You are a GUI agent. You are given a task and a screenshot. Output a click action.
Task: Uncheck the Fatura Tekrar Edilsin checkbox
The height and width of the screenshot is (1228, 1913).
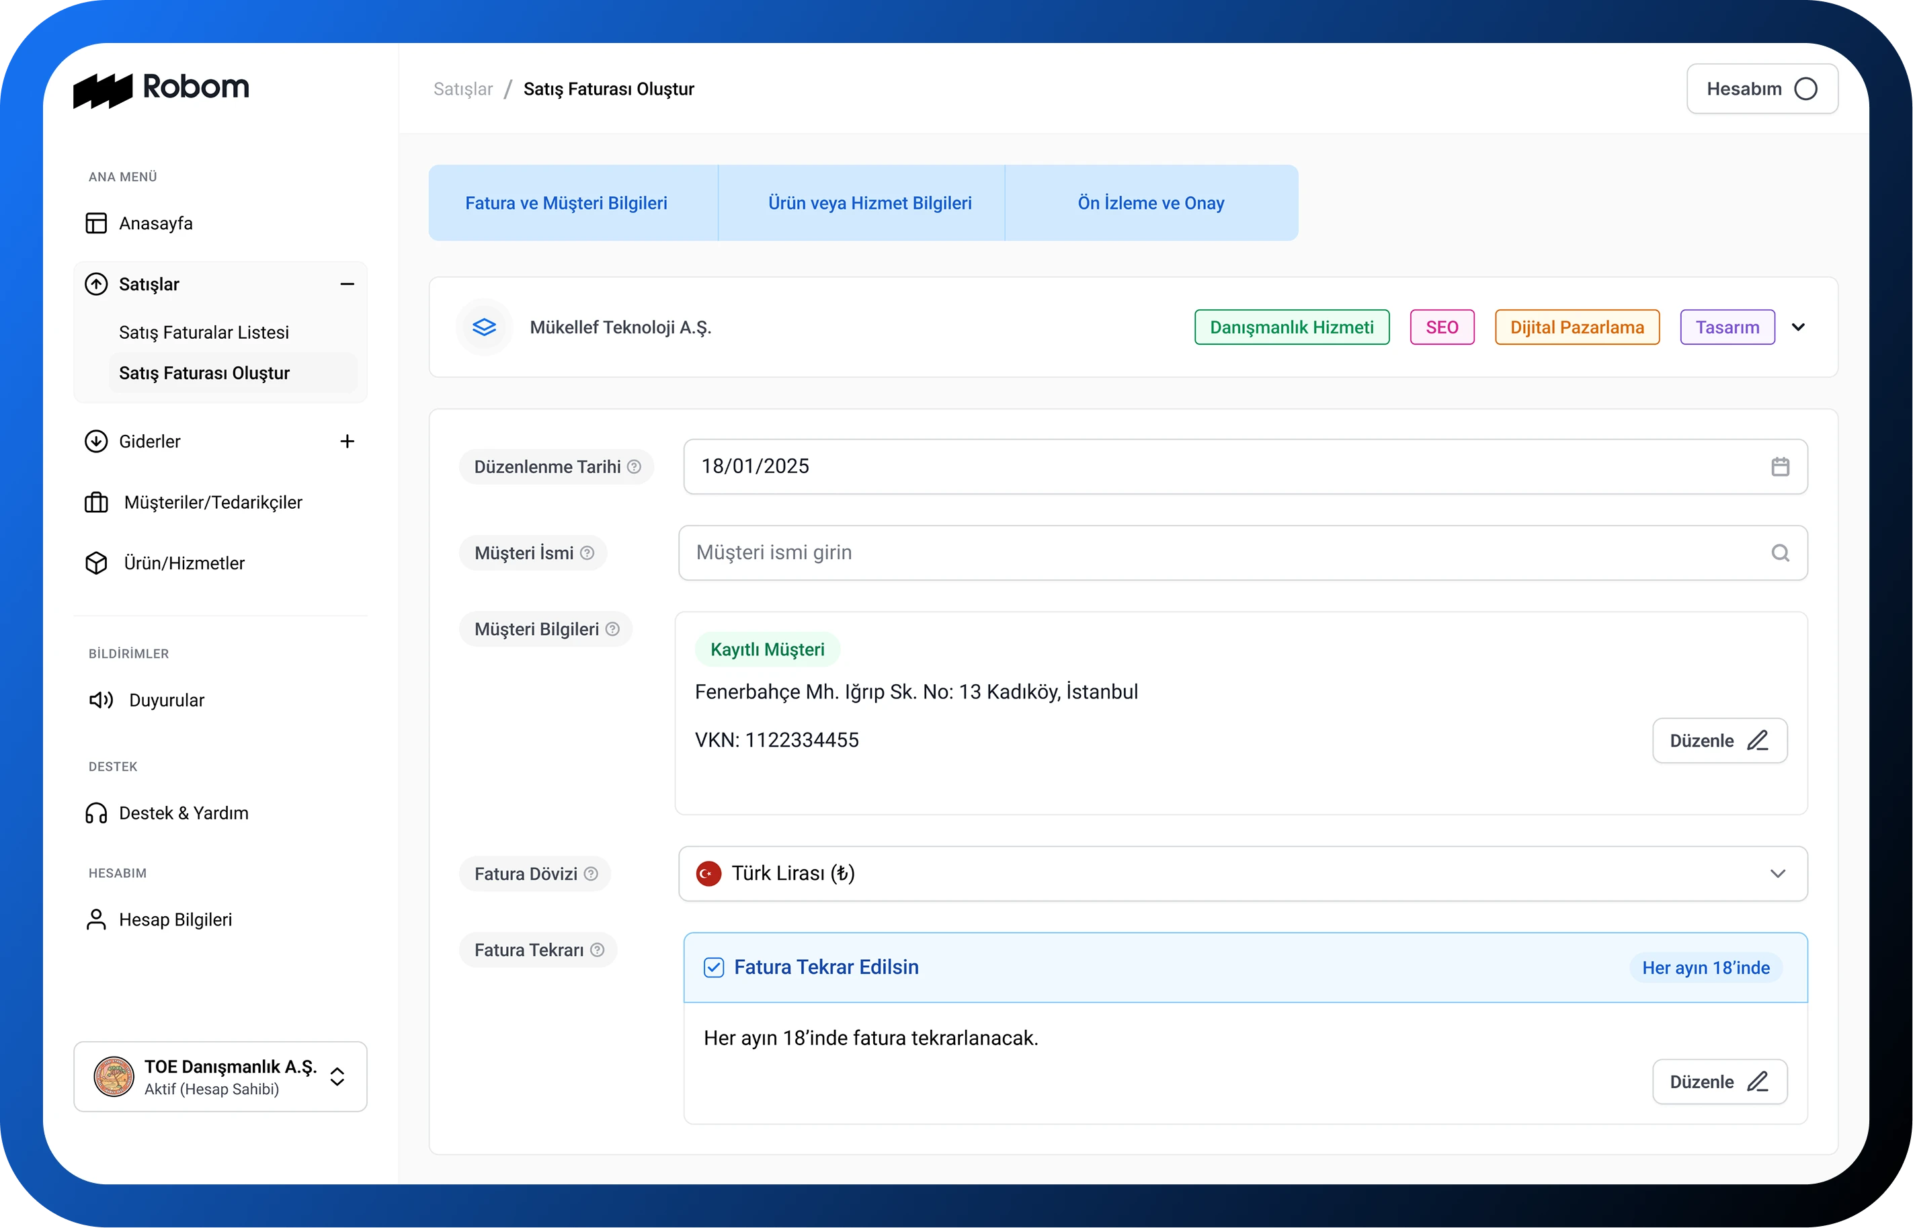tap(714, 967)
